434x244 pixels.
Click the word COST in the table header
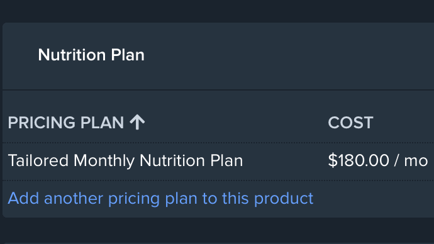pos(350,122)
